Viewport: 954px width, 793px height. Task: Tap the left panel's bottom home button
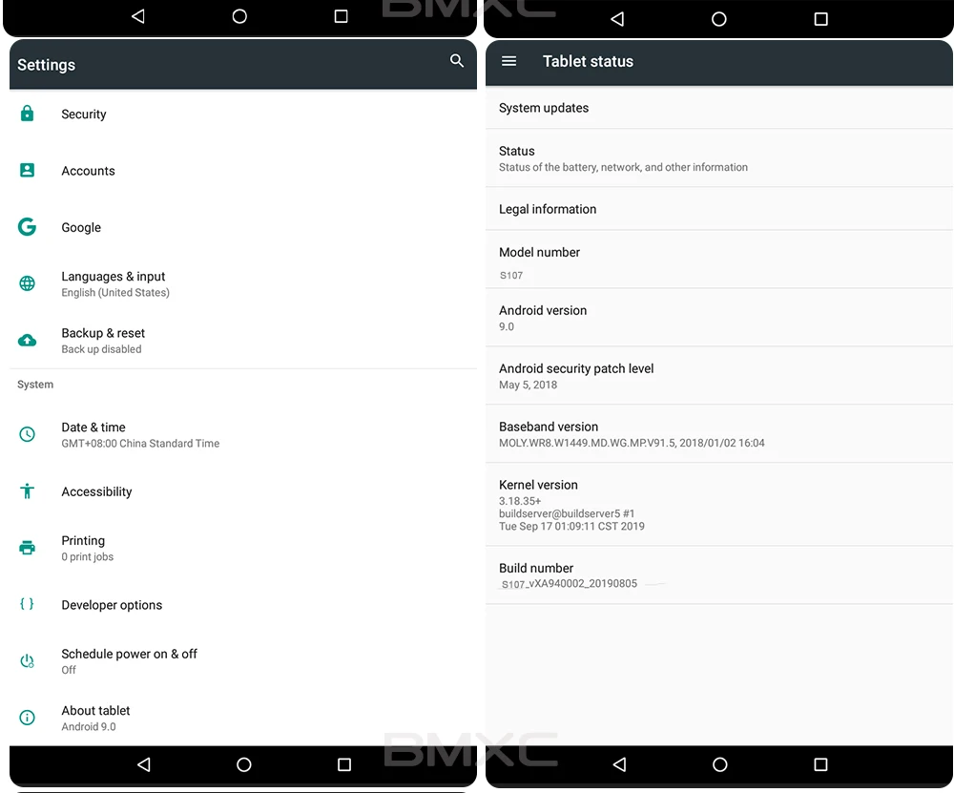pyautogui.click(x=244, y=764)
